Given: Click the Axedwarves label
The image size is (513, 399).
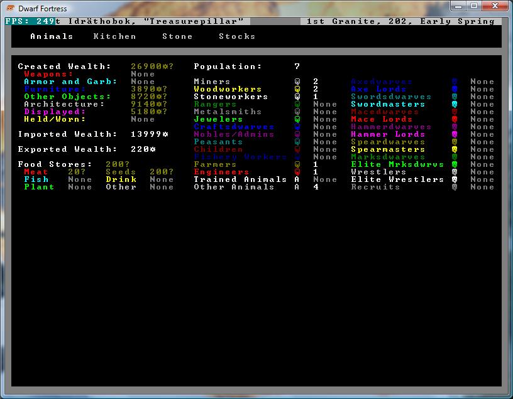Looking at the screenshot, I should coord(382,82).
